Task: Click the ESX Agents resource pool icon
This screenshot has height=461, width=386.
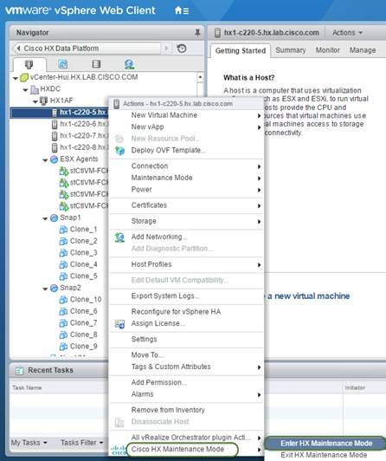Action: (x=54, y=159)
